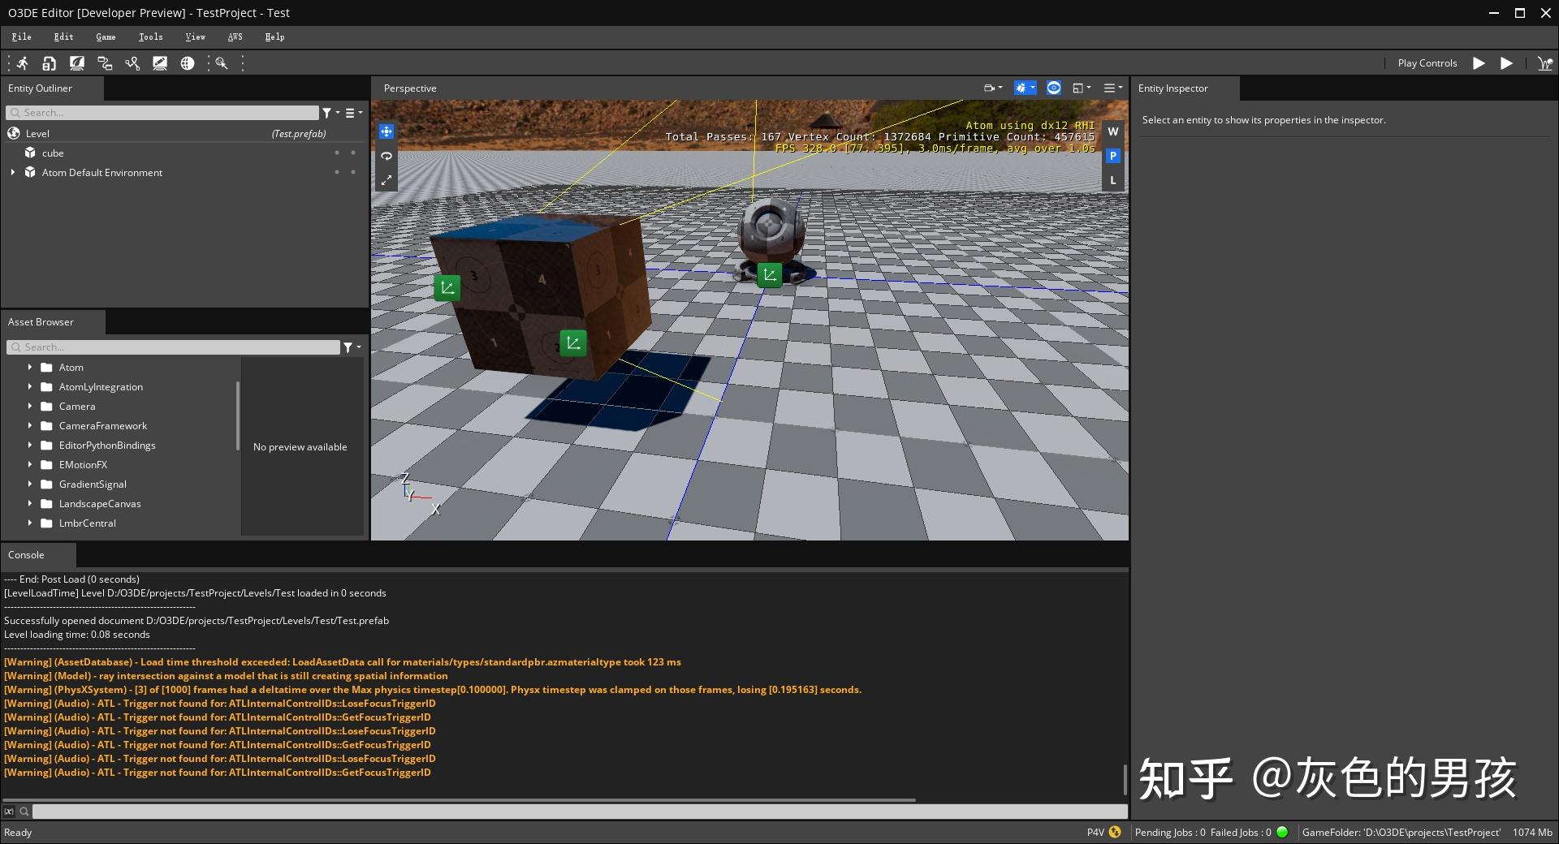
Task: Toggle visibility dot for cube entity
Action: coord(337,153)
